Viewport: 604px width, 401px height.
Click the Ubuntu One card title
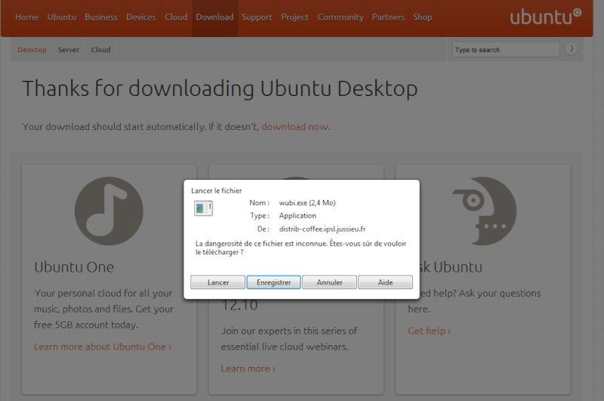(x=74, y=267)
